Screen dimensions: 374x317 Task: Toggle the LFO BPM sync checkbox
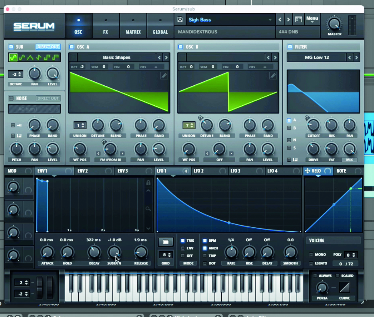205,241
